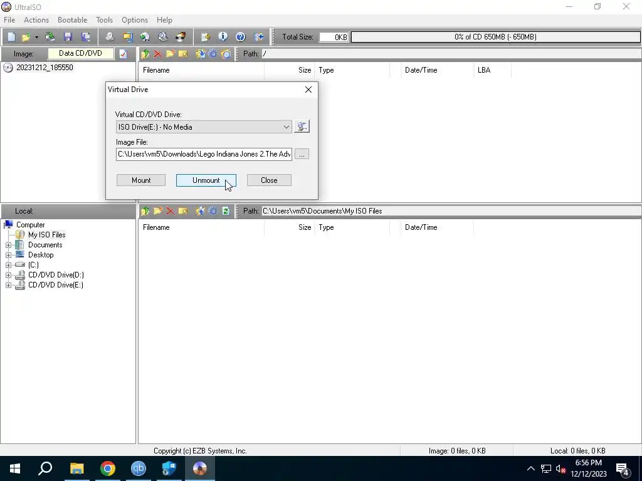Open File Explorer from taskbar
This screenshot has width=642, height=481.
[x=76, y=468]
